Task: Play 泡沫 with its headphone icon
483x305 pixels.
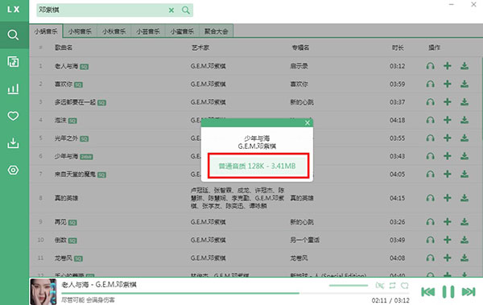Action: point(431,120)
